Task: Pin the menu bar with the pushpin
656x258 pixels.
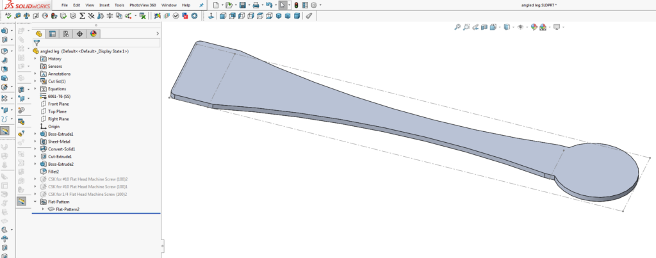Action: point(201,5)
